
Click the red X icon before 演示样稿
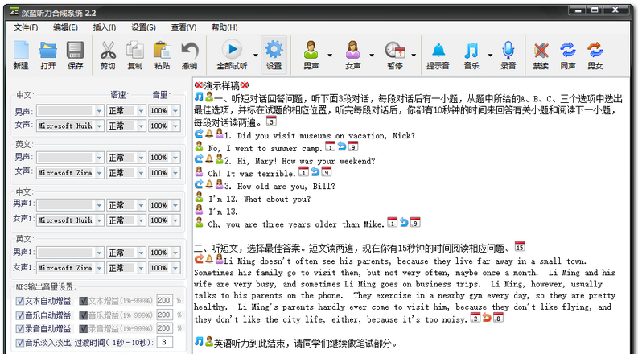coord(199,85)
